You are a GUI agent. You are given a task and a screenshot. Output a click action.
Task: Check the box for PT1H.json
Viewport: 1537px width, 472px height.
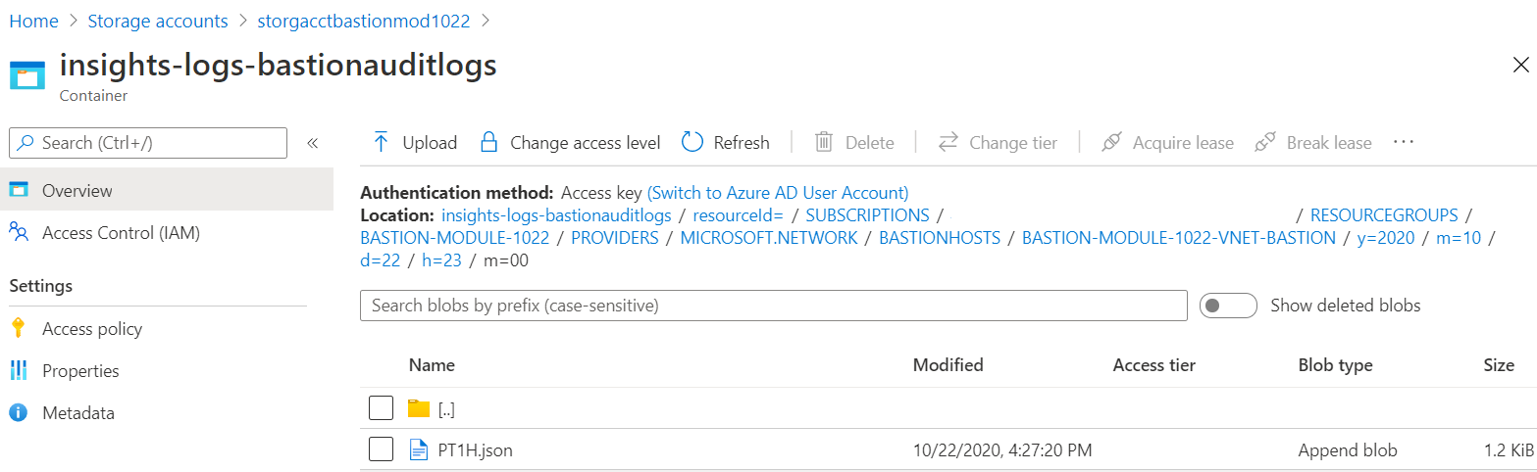[381, 450]
